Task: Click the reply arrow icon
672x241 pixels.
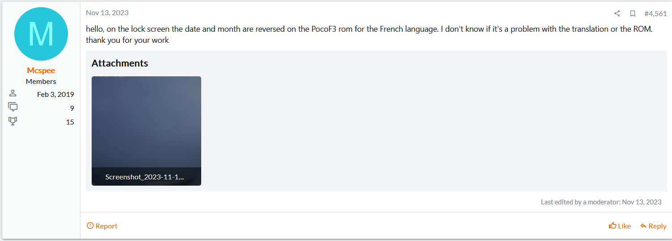Action: coord(643,226)
